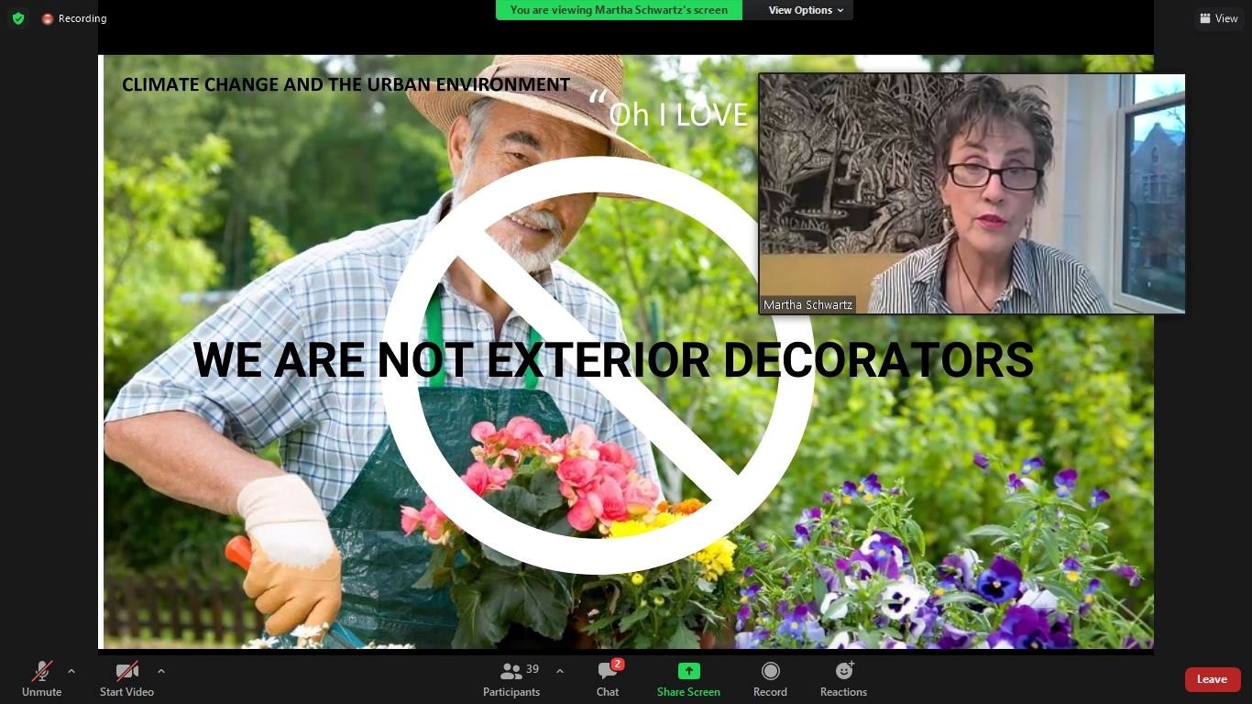
Task: Open Chat with 2 unread messages
Action: coord(608,679)
